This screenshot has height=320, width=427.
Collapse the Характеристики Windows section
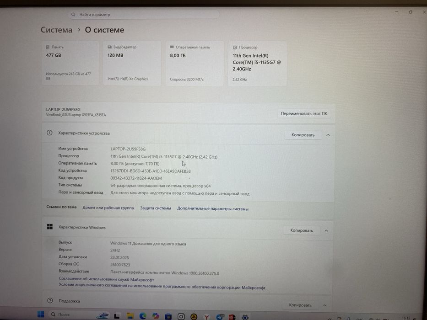coord(326,231)
